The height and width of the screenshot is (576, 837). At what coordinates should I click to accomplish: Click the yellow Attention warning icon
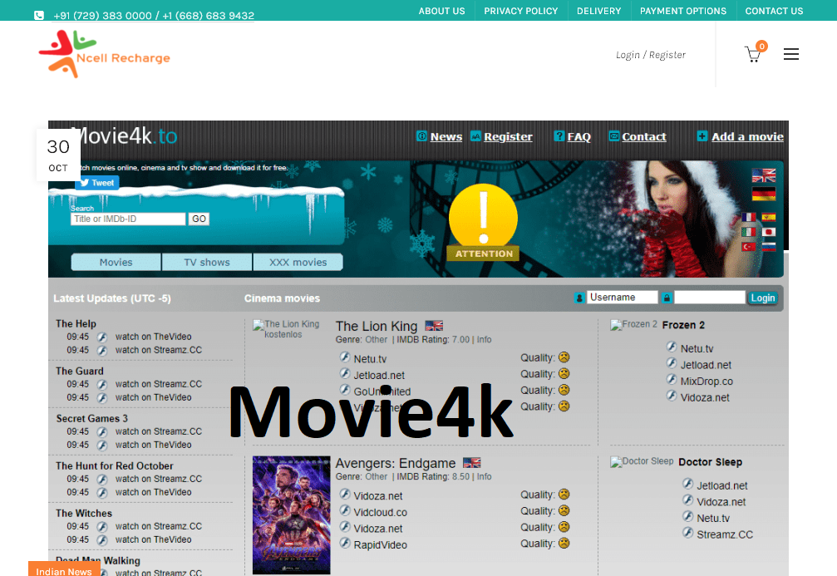(483, 222)
